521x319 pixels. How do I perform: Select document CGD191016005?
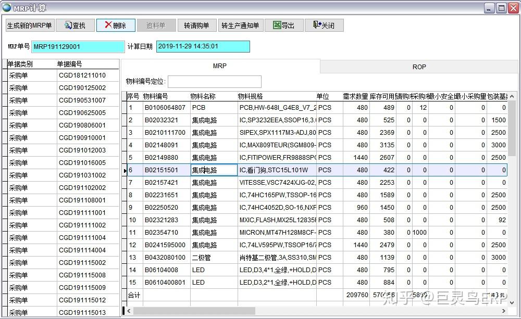pyautogui.click(x=82, y=163)
